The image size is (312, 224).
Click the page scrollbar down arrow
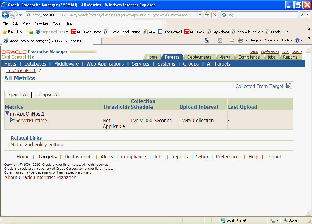308,212
